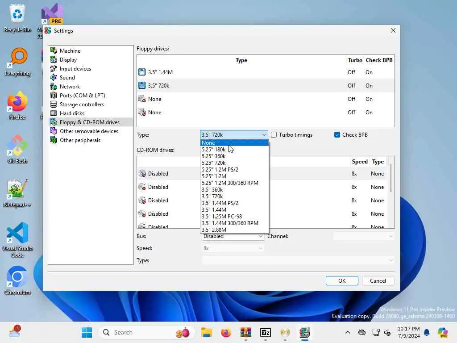Open the Channel dropdown

click(363, 236)
